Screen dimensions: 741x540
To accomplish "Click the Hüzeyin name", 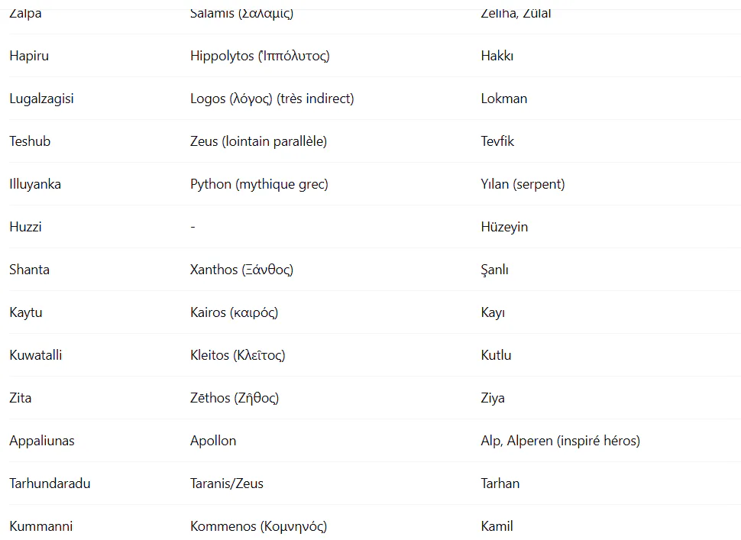I will (x=504, y=228).
